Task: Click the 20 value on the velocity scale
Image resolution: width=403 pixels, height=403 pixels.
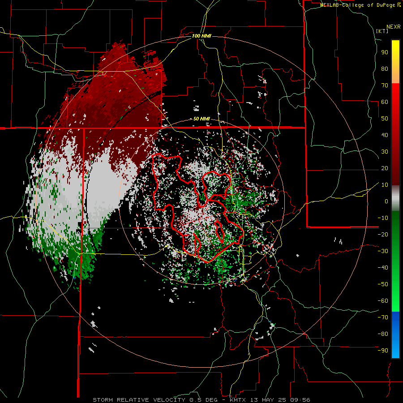Action: pos(385,168)
